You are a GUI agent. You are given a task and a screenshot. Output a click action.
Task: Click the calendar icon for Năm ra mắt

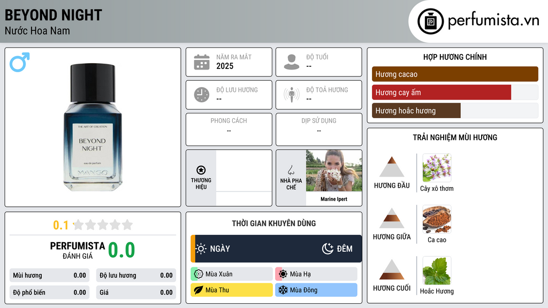tap(202, 62)
